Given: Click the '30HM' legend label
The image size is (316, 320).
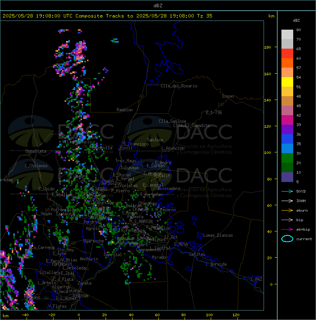Looking at the screenshot, I should [301, 201].
